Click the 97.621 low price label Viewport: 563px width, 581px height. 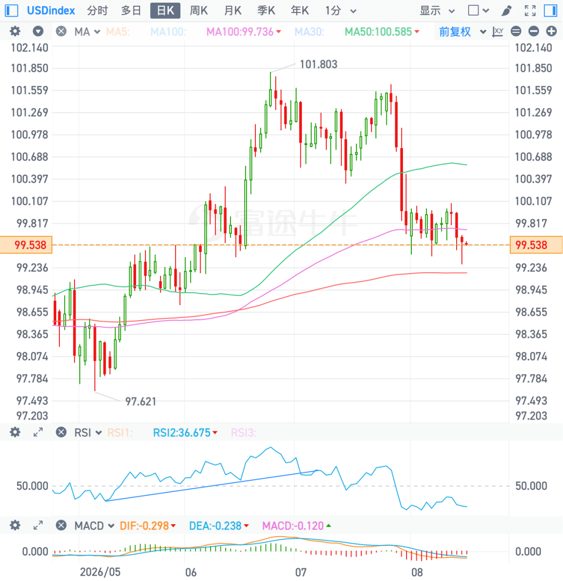(141, 402)
